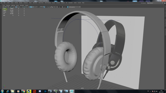Toggle the Safe Action overlay
Image resolution: width=166 pixels, height=93 pixels.
tap(24, 7)
